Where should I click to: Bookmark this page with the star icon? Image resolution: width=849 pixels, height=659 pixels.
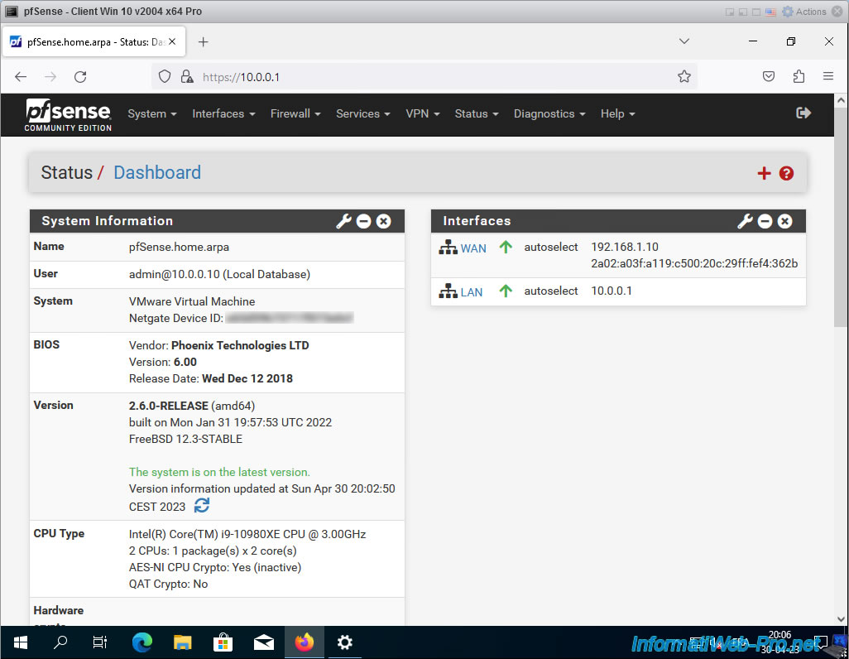click(x=684, y=76)
